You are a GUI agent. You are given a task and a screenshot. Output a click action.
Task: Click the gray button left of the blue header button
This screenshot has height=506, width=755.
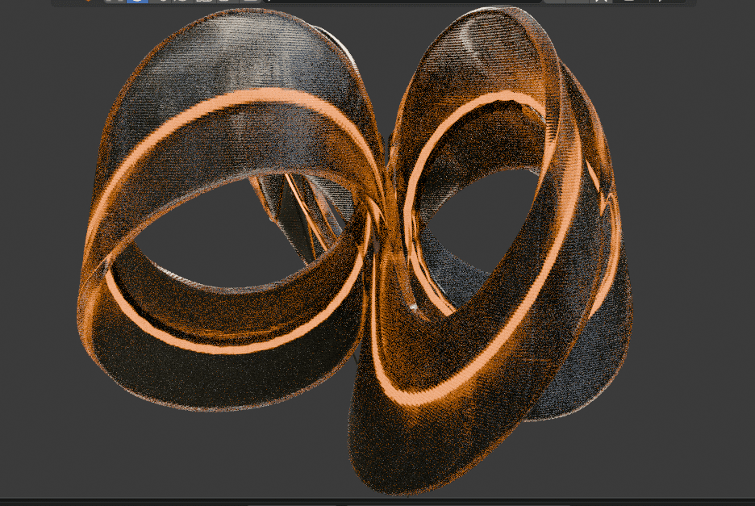pyautogui.click(x=116, y=2)
